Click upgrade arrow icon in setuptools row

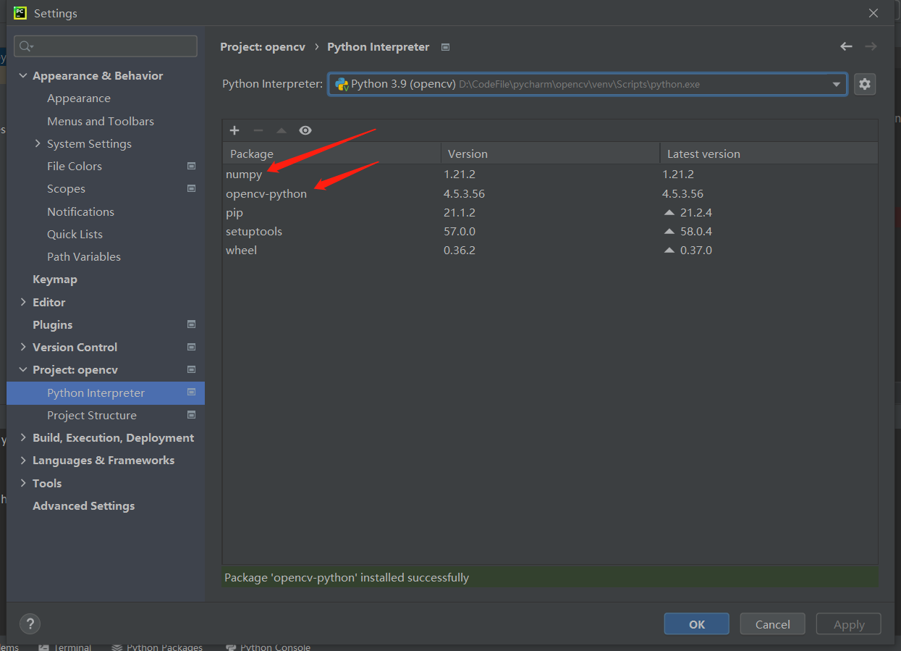(669, 232)
